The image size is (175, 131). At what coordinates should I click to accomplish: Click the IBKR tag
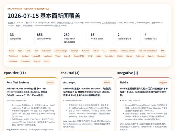(x=162, y=51)
